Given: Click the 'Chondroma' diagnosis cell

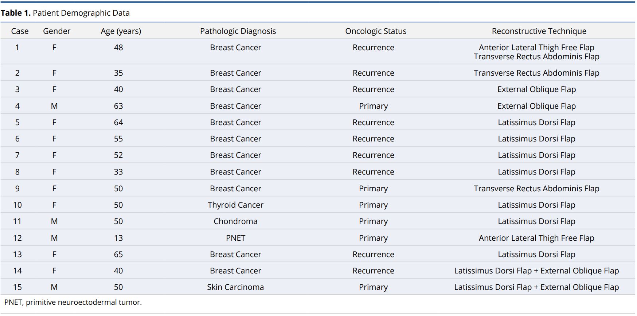Looking at the screenshot, I should click(x=235, y=221).
